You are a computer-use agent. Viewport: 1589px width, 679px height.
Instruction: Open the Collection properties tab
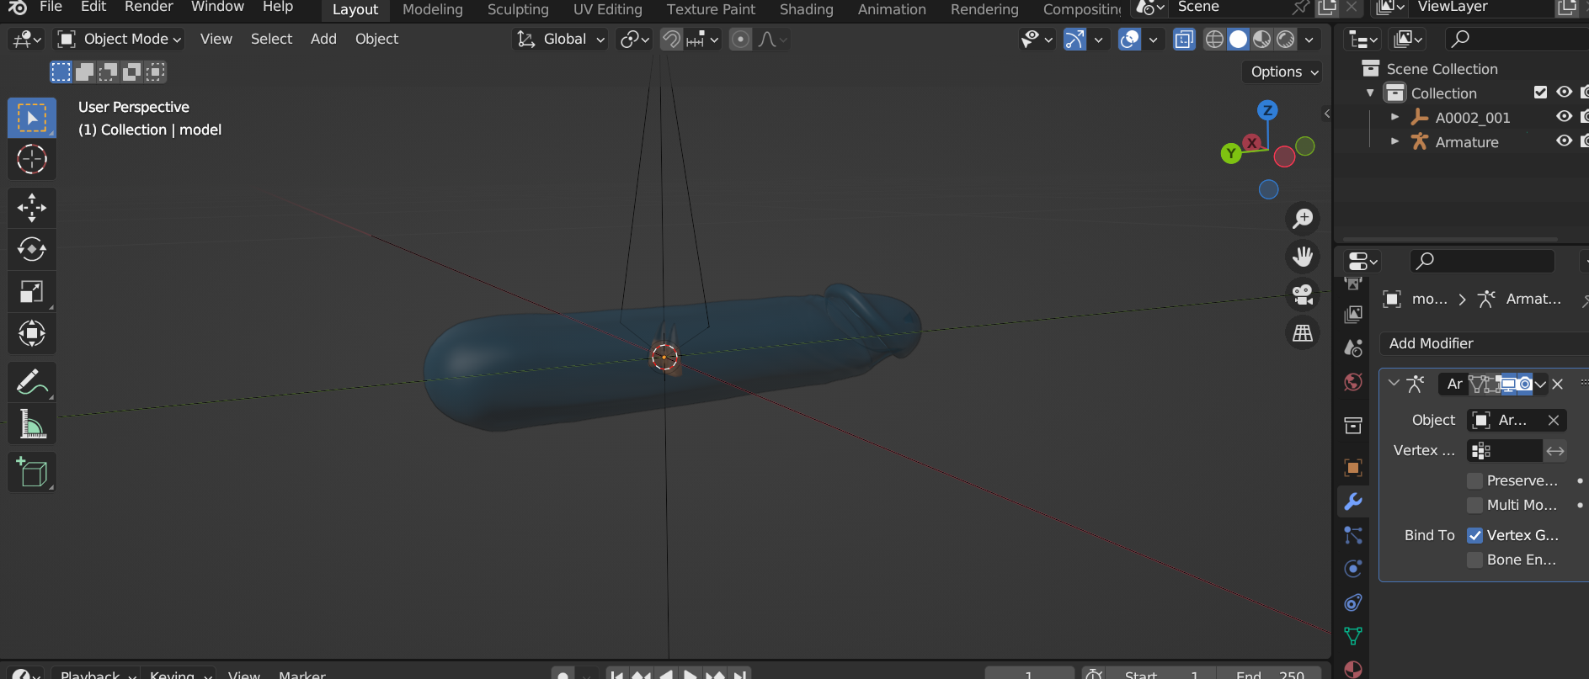[x=1353, y=426]
